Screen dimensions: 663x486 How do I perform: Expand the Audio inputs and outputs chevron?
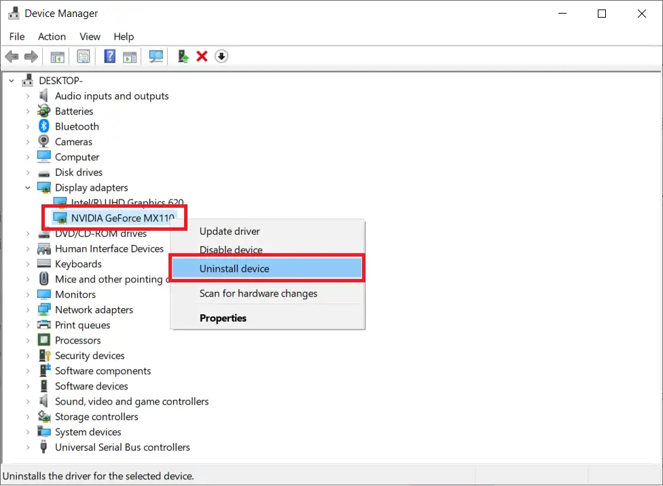point(28,96)
